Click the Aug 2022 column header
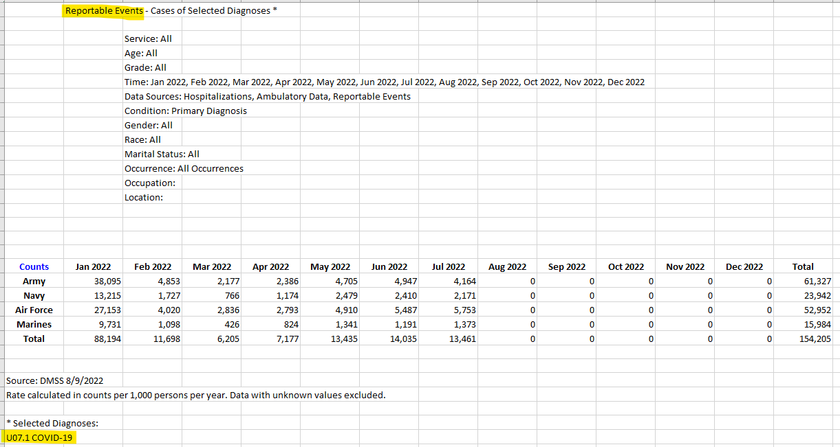The image size is (840, 447). tap(508, 266)
